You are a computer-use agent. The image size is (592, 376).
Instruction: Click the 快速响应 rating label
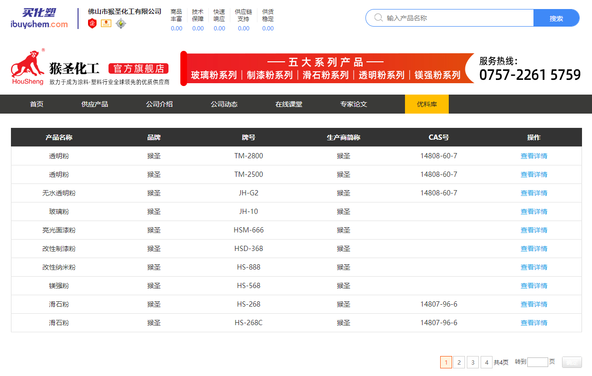point(219,15)
